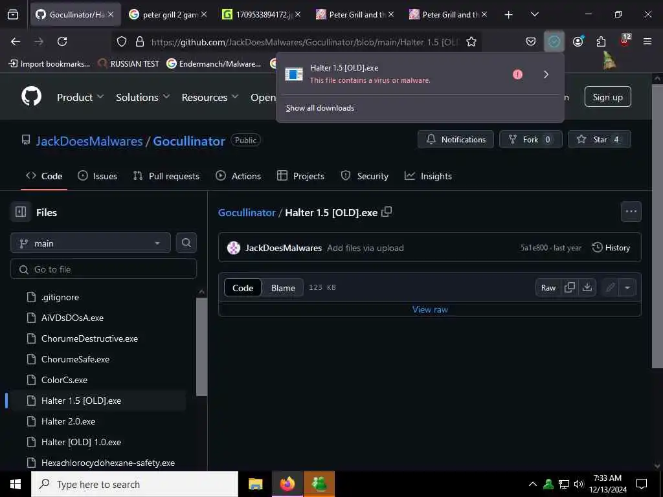Click the Fork button
663x497 pixels.
(x=530, y=139)
